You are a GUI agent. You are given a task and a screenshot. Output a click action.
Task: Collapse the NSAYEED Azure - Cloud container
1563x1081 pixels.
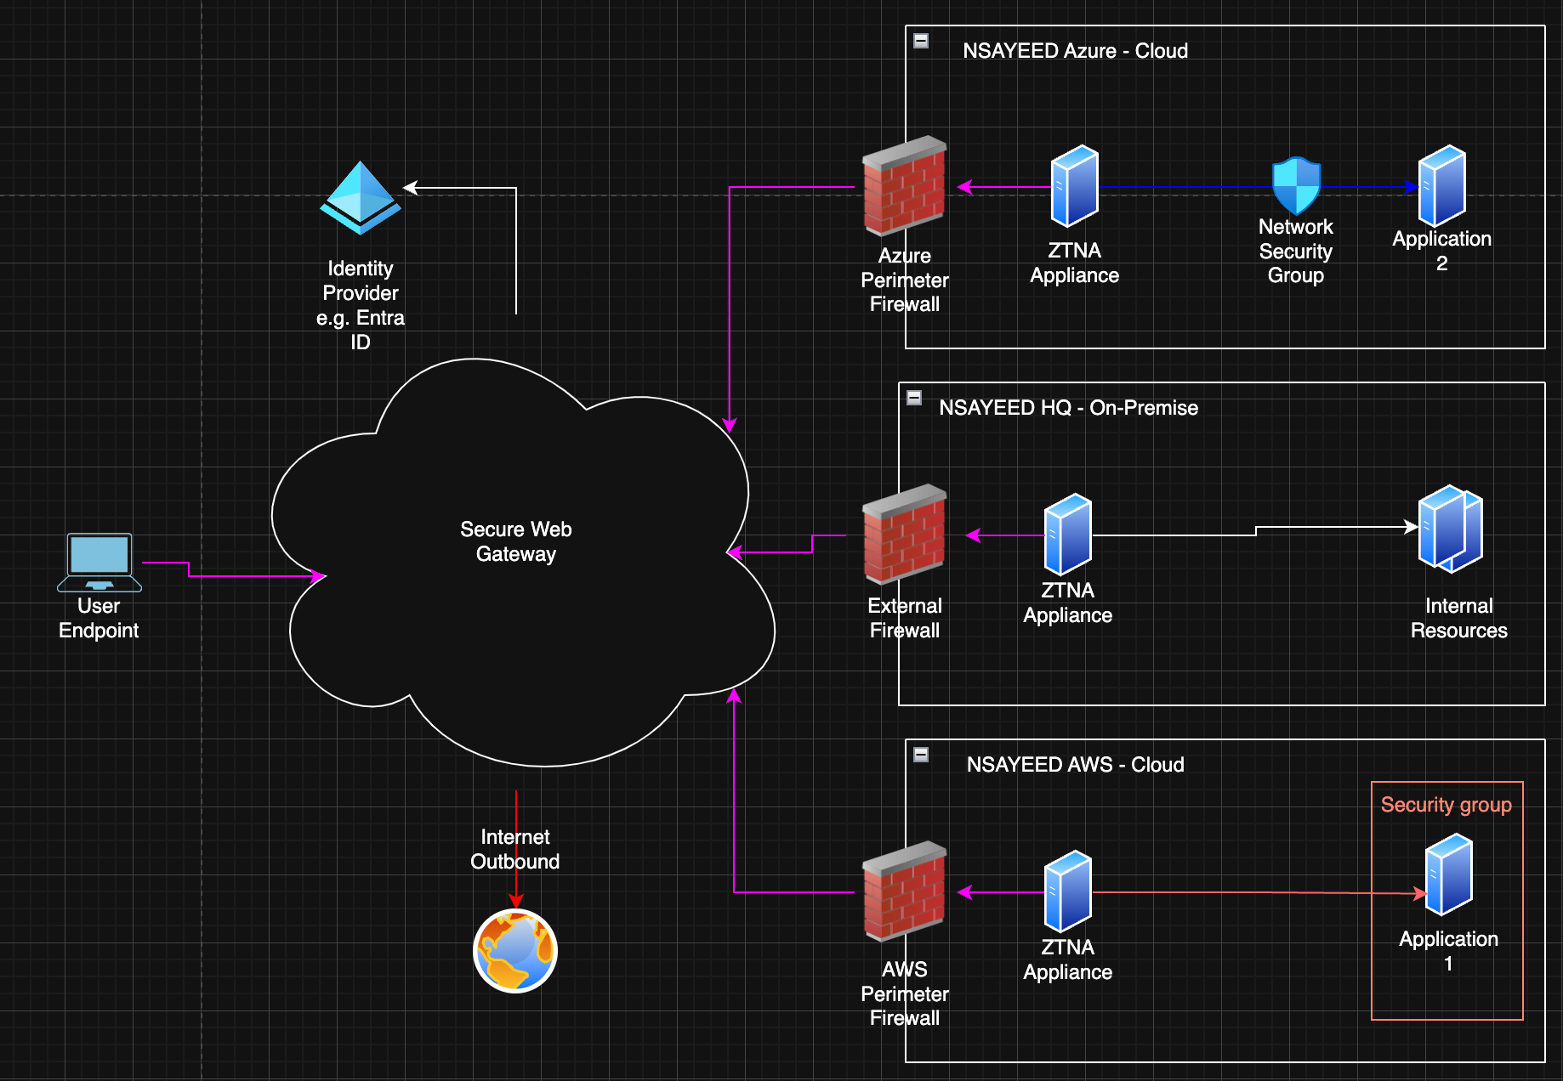click(x=921, y=41)
